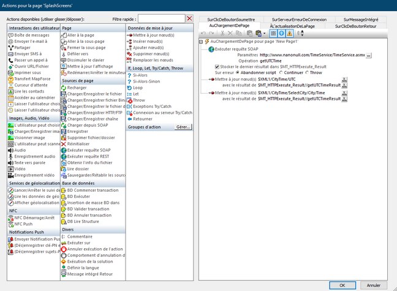This screenshot has height=291, width=397.
Task: Toggle Stocker le dernier résultat checkbox
Action: click(217, 67)
